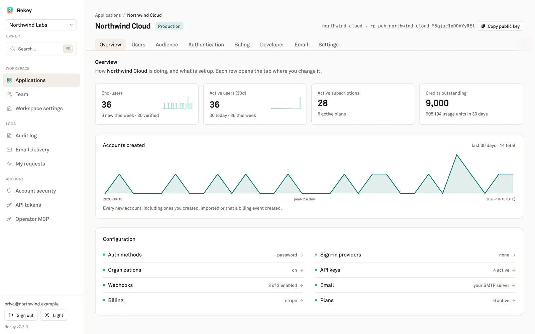Image resolution: width=535 pixels, height=334 pixels.
Task: Click the End-users stat card
Action: (147, 104)
